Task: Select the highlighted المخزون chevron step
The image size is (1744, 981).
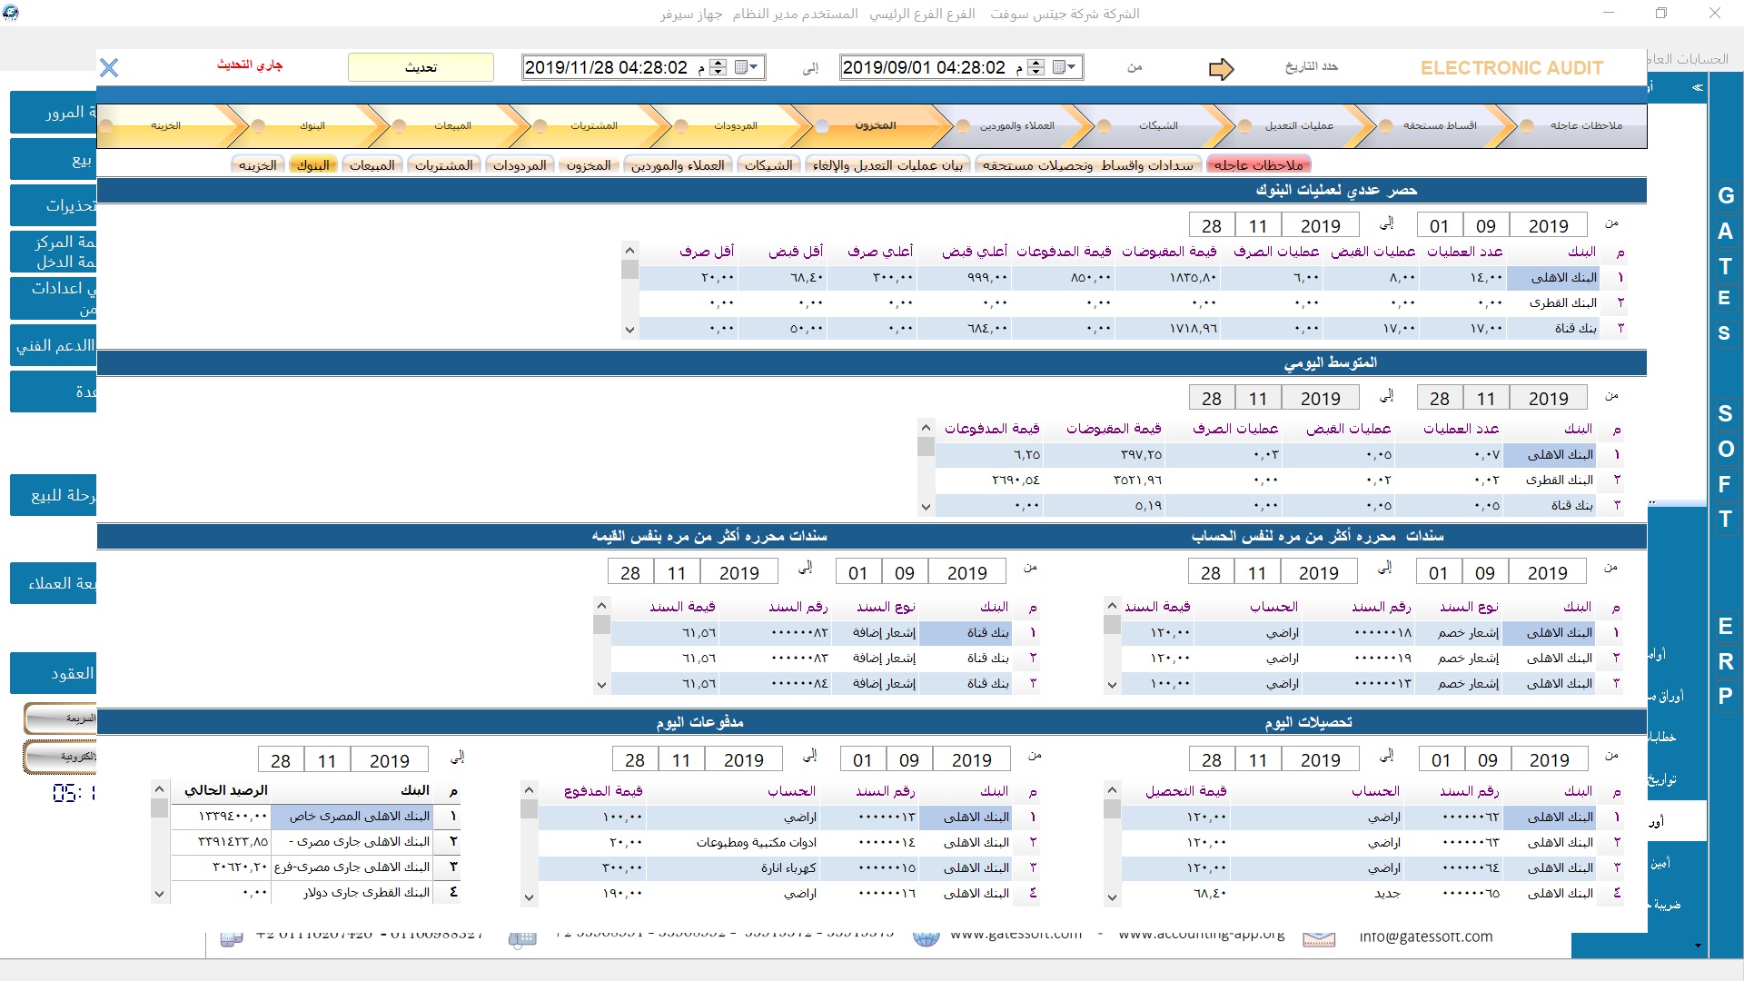Action: 875,126
